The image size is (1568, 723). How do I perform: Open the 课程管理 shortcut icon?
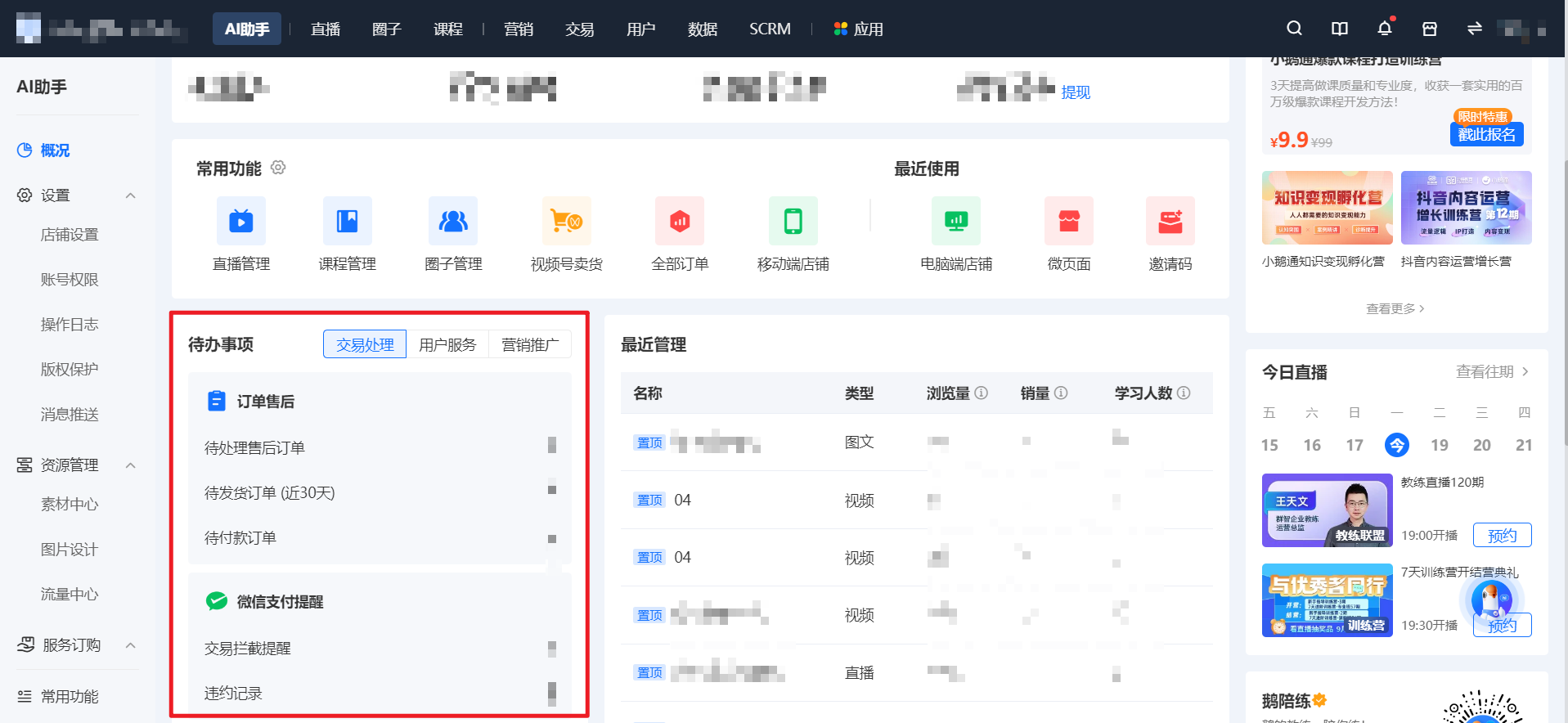point(348,221)
